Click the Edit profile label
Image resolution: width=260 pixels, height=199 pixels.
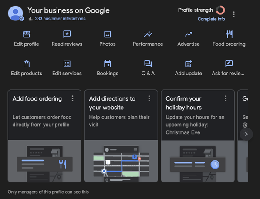27,44
